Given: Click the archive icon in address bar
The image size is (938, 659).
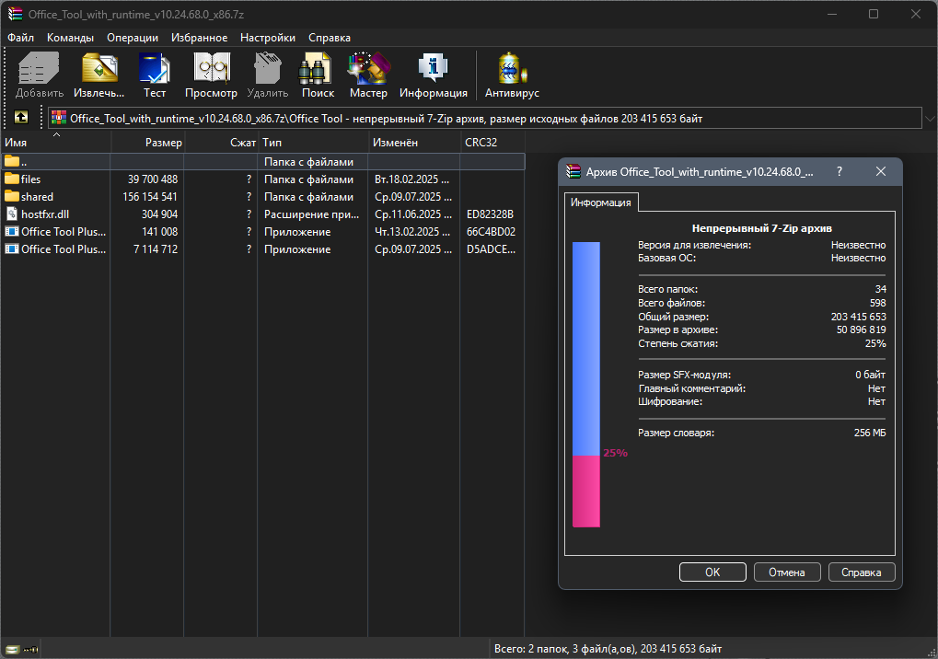Looking at the screenshot, I should [x=59, y=118].
